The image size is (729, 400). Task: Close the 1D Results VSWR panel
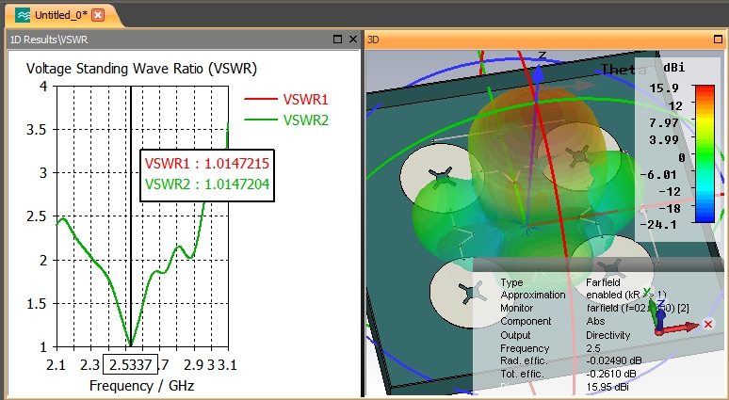point(353,40)
